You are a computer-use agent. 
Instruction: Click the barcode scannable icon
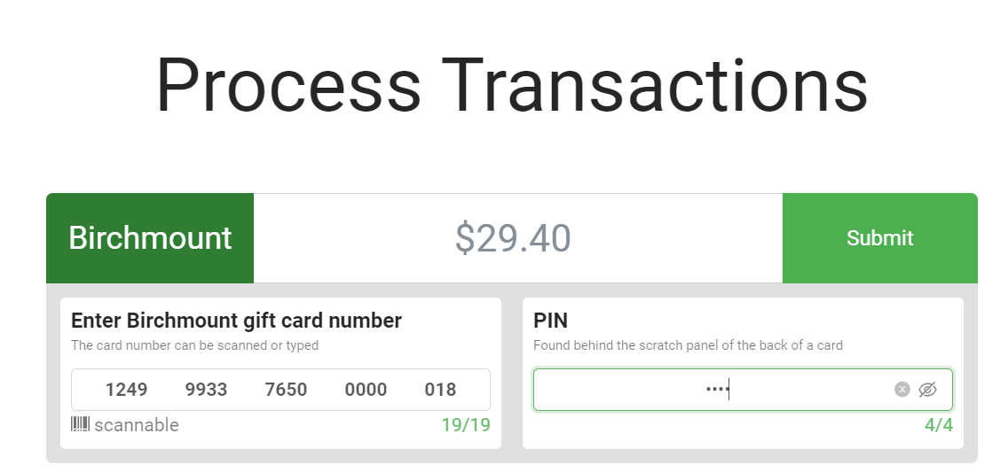point(81,425)
